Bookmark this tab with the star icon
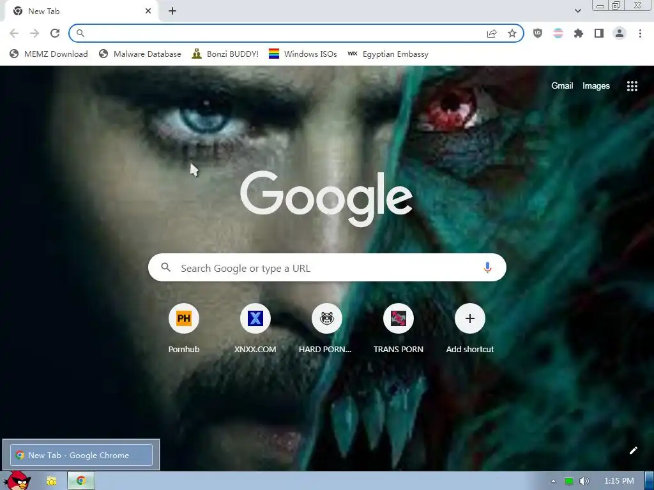654x490 pixels. (x=512, y=33)
